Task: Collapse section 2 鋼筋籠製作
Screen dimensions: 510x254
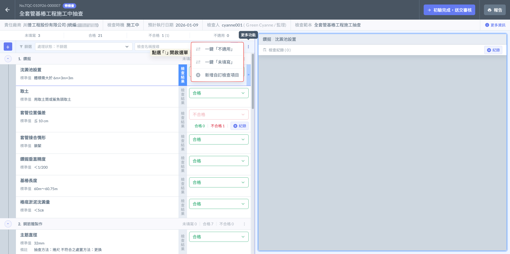Action: (8, 224)
